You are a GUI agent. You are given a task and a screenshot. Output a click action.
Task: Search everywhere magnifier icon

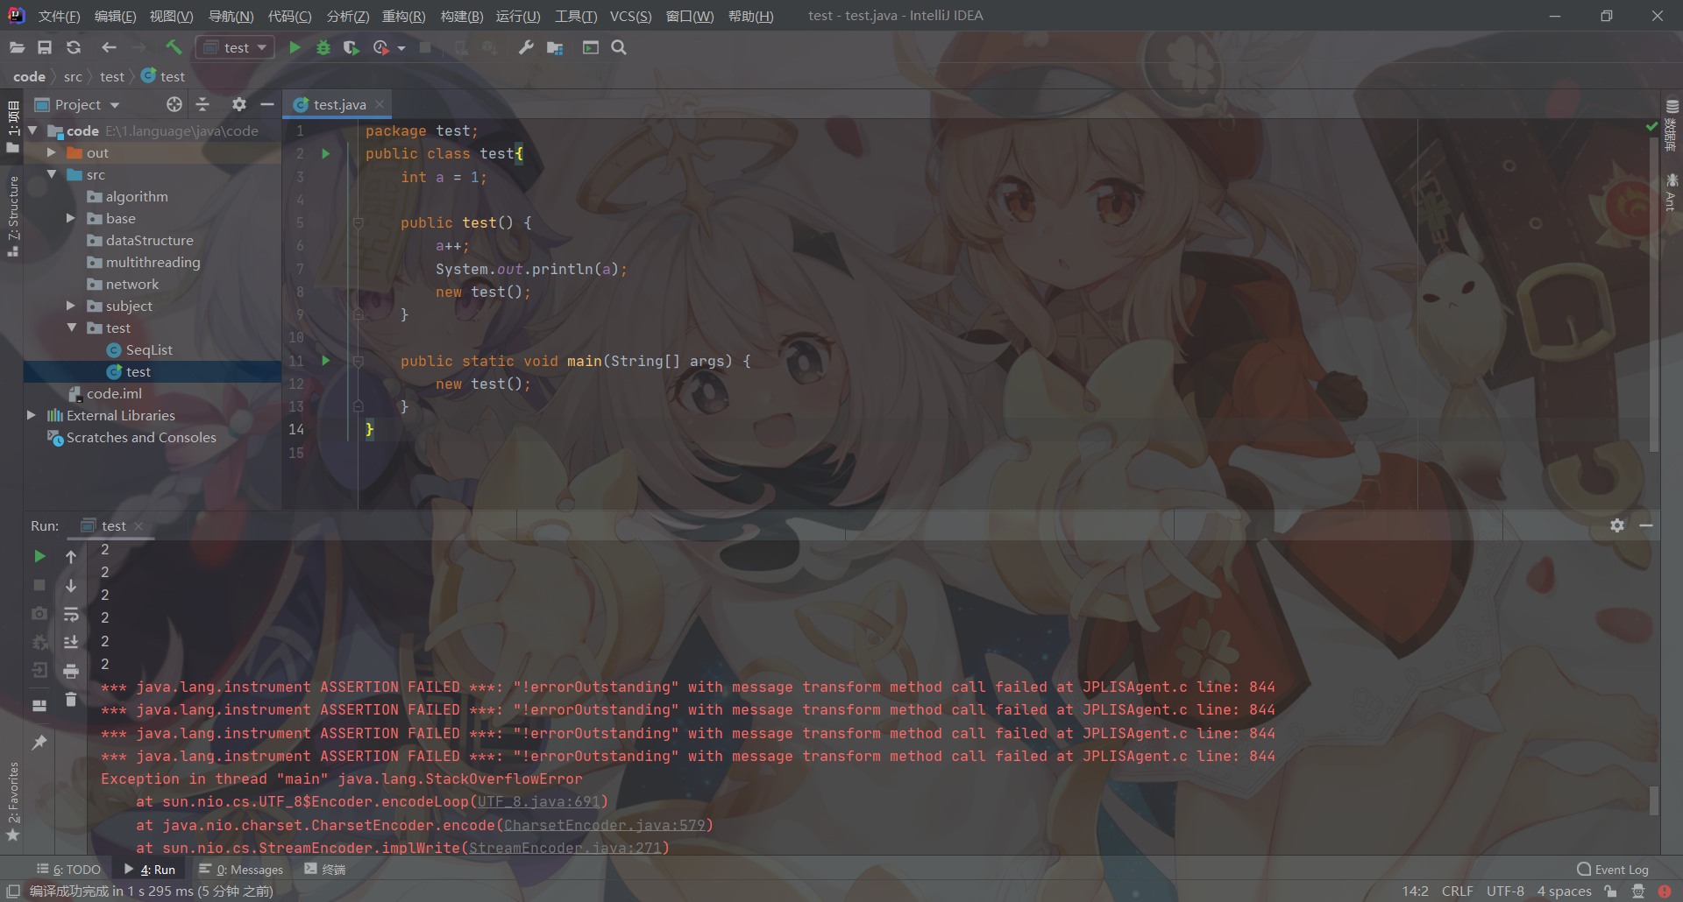619,47
